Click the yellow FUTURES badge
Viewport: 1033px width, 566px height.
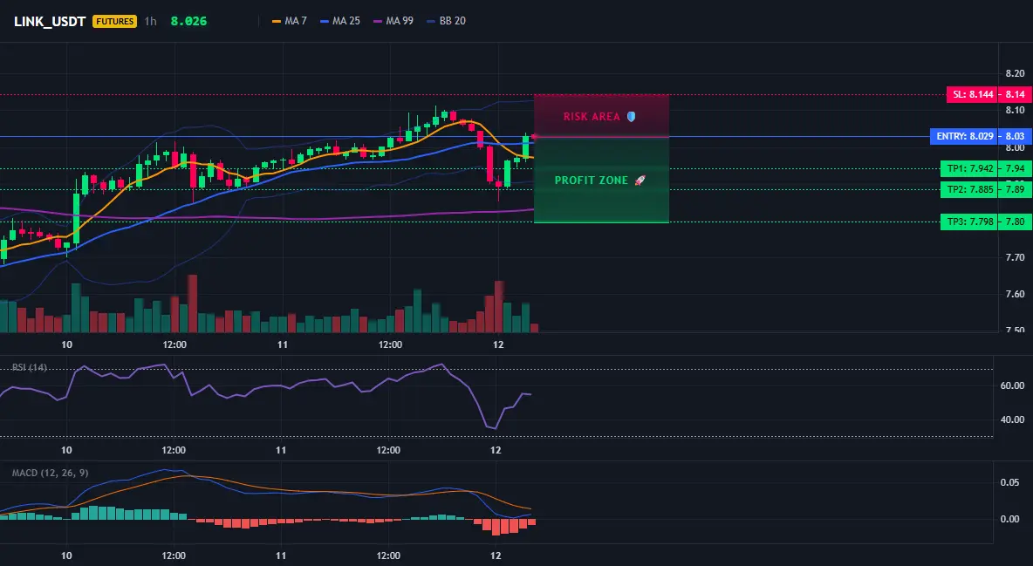(x=114, y=21)
